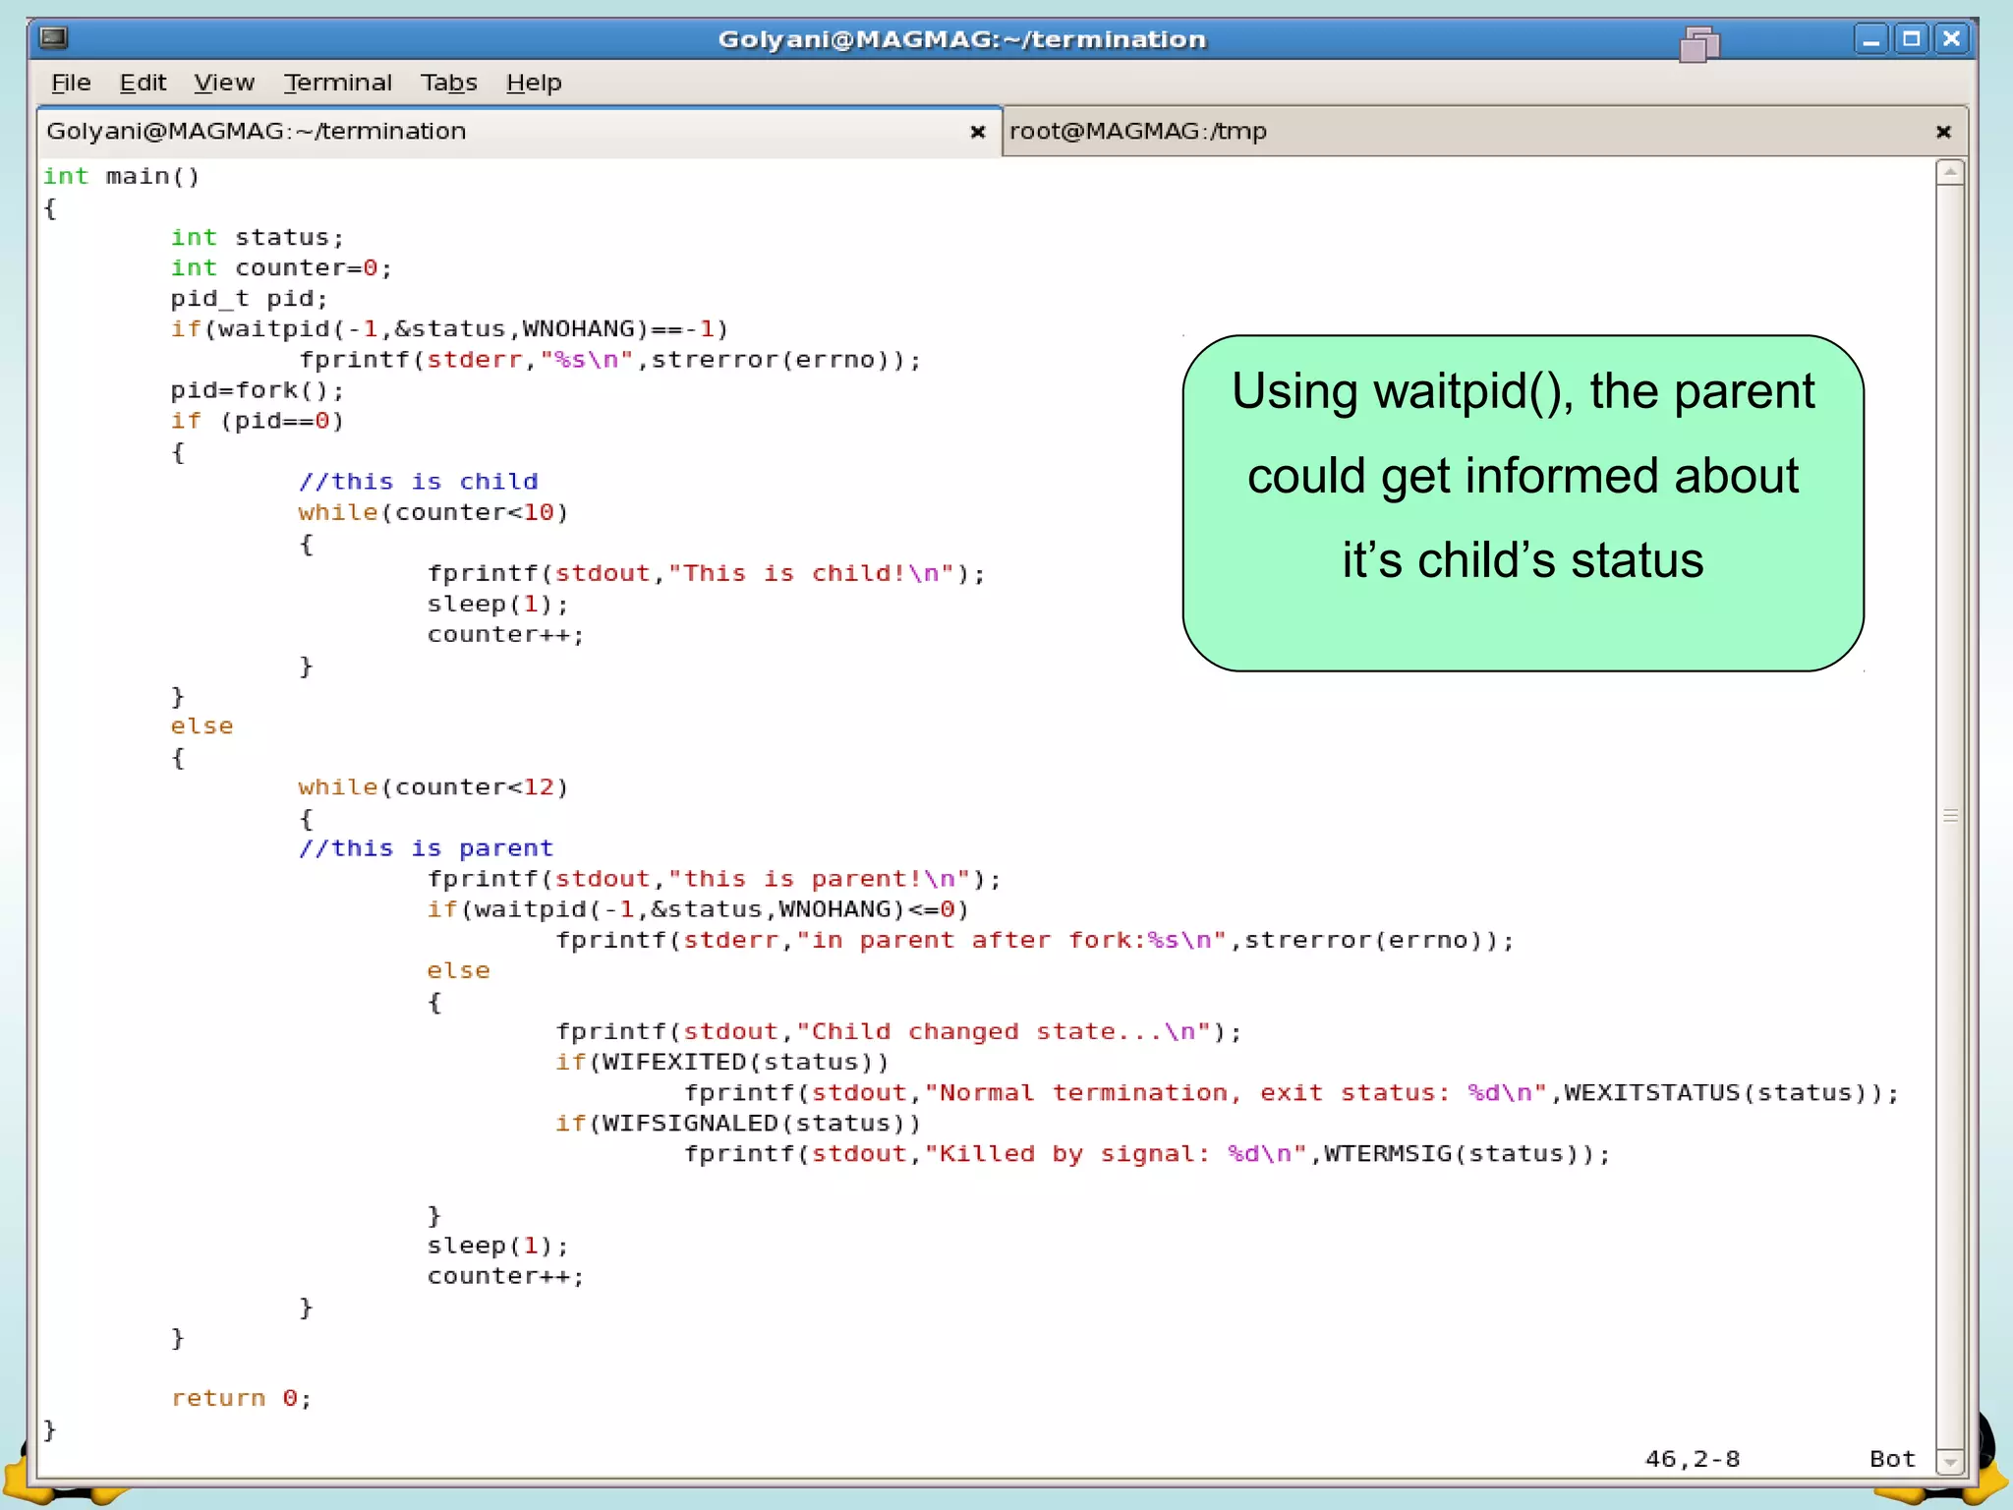Open the Help menu
Viewport: 2013px width, 1510px height.
534,83
